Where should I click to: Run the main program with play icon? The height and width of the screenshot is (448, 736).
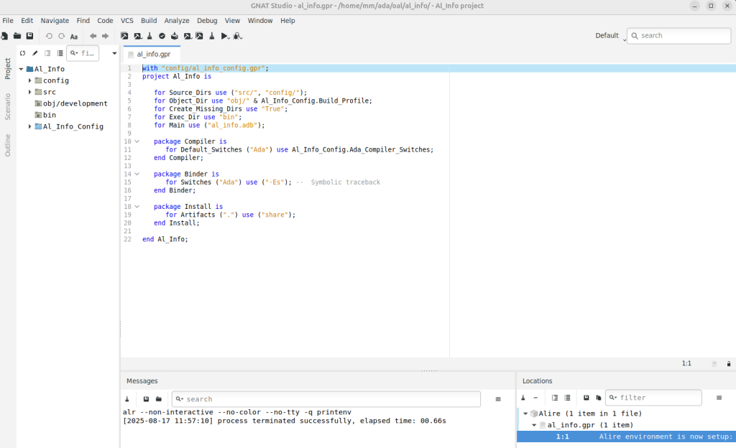225,36
